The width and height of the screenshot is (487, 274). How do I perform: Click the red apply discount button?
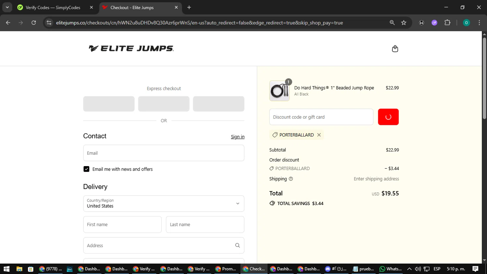pos(388,117)
